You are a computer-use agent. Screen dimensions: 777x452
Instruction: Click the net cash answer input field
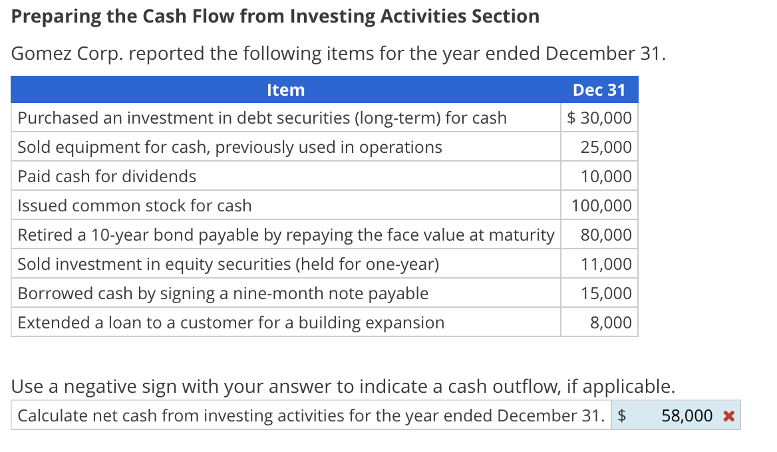(679, 416)
